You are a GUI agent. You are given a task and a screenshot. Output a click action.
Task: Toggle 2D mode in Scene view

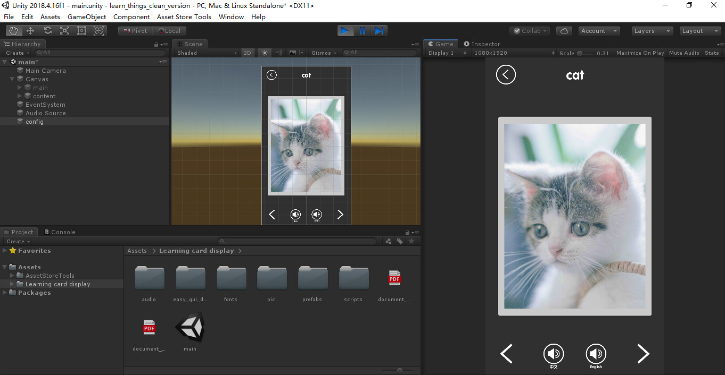pyautogui.click(x=247, y=53)
